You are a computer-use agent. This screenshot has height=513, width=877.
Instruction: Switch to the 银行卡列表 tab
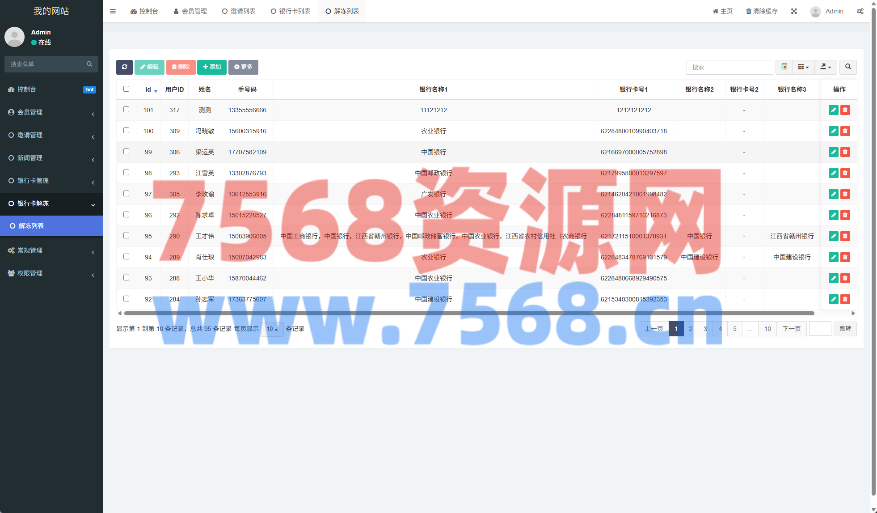[x=291, y=11]
